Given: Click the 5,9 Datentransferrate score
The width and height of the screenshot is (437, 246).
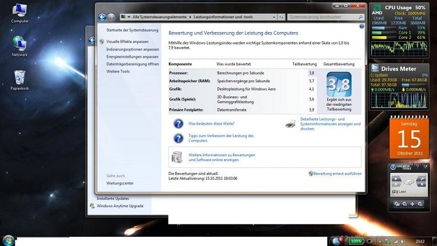Looking at the screenshot, I should [x=311, y=110].
